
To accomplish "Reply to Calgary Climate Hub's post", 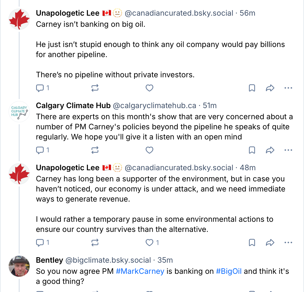I will [40, 150].
